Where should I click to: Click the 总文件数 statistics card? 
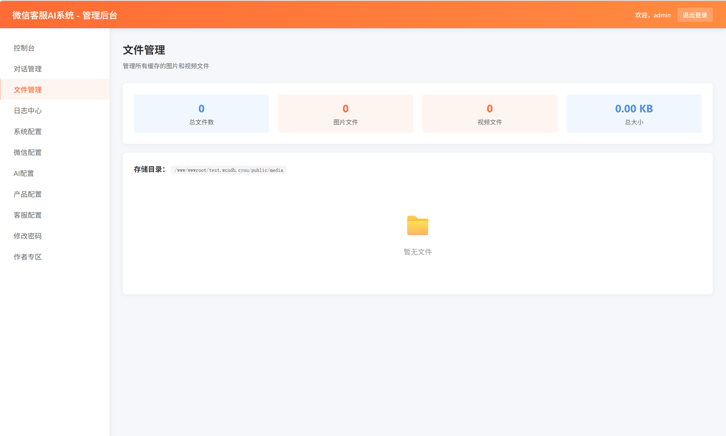201,114
